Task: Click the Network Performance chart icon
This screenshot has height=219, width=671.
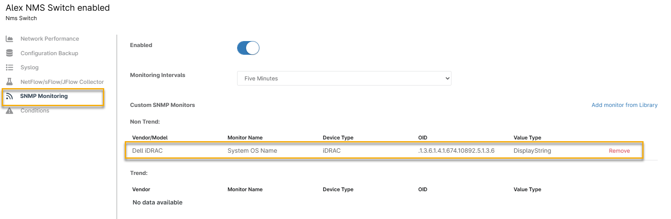Action: (9, 39)
